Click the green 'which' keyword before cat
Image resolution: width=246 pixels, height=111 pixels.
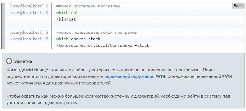coord(62,13)
